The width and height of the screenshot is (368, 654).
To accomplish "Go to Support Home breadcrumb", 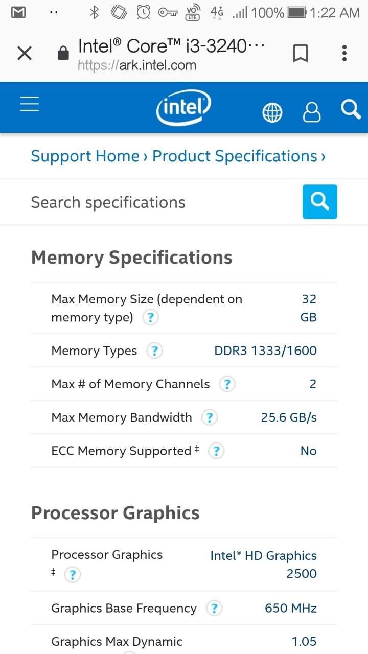I will click(85, 156).
